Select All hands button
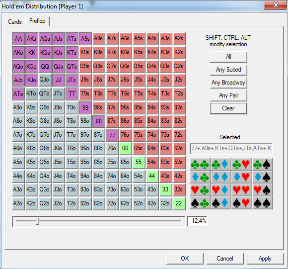 pos(228,57)
